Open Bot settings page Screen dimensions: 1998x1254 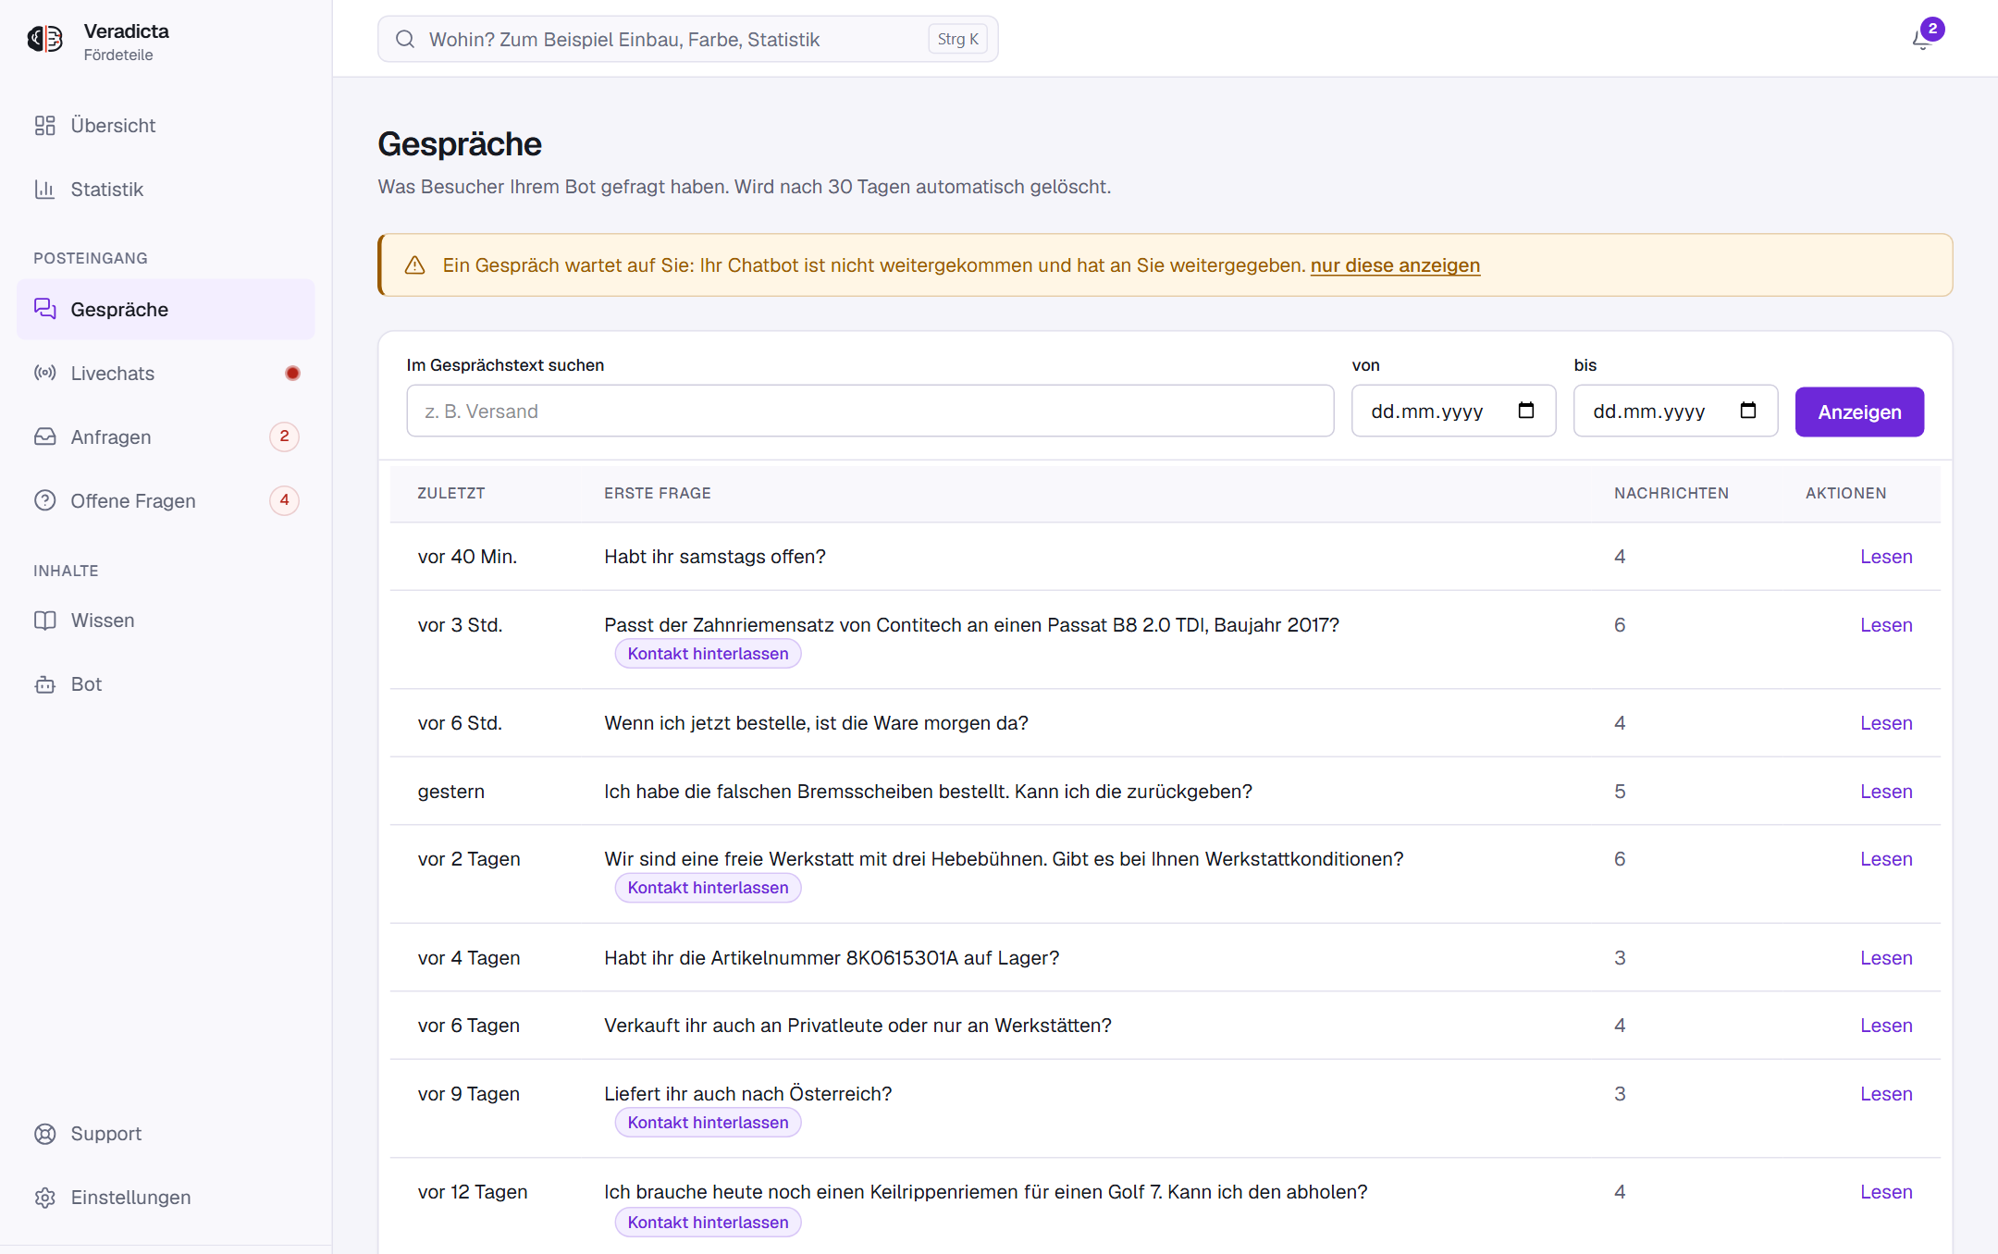point(166,684)
